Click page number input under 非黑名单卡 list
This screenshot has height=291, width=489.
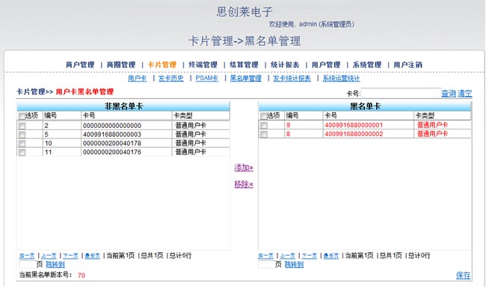click(27, 265)
